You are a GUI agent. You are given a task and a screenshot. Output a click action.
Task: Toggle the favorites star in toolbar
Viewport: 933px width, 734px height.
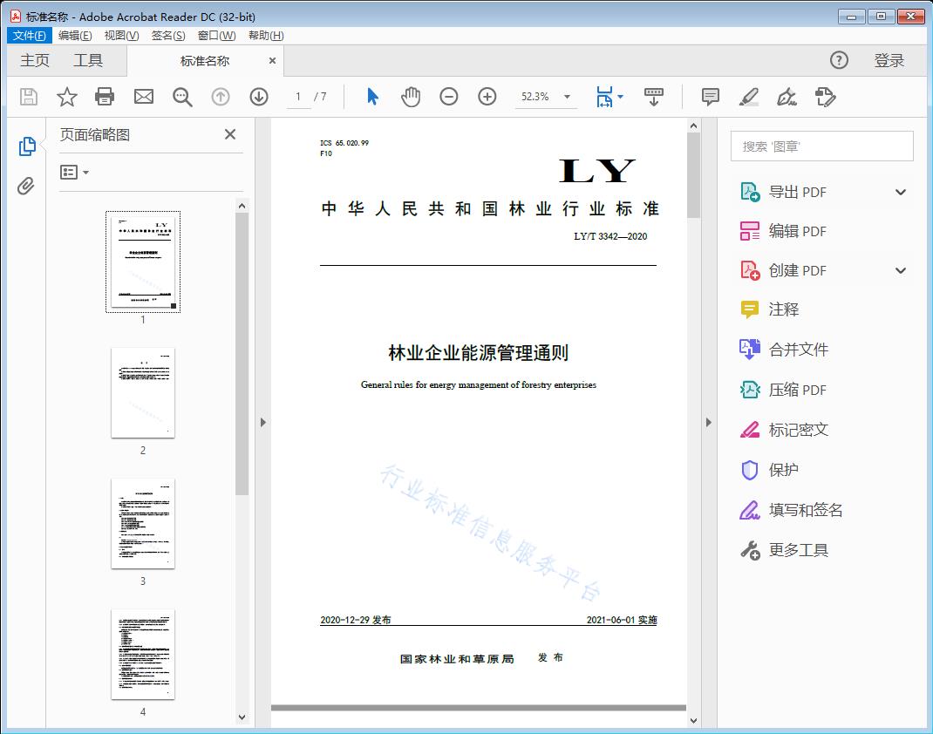[66, 97]
